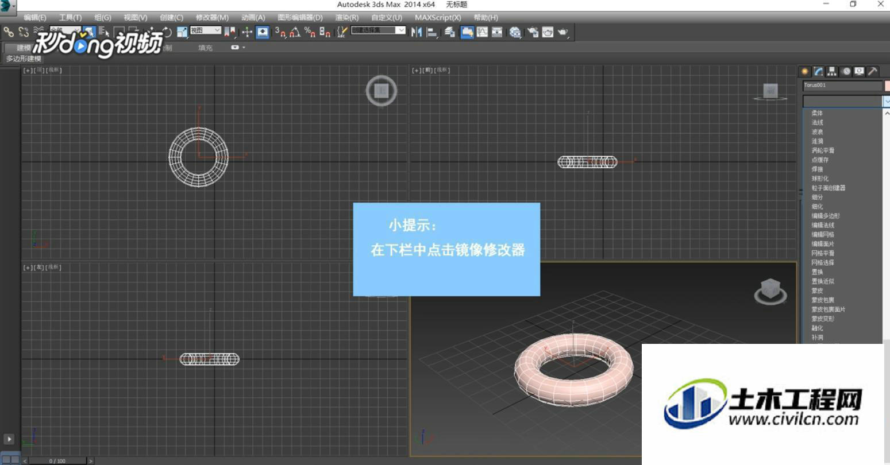Image resolution: width=890 pixels, height=465 pixels.
Task: Click the ViewCube in the top viewport
Action: pos(382,91)
